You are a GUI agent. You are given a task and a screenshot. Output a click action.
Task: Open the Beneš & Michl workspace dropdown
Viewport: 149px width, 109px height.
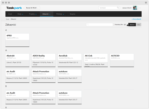(32, 8)
